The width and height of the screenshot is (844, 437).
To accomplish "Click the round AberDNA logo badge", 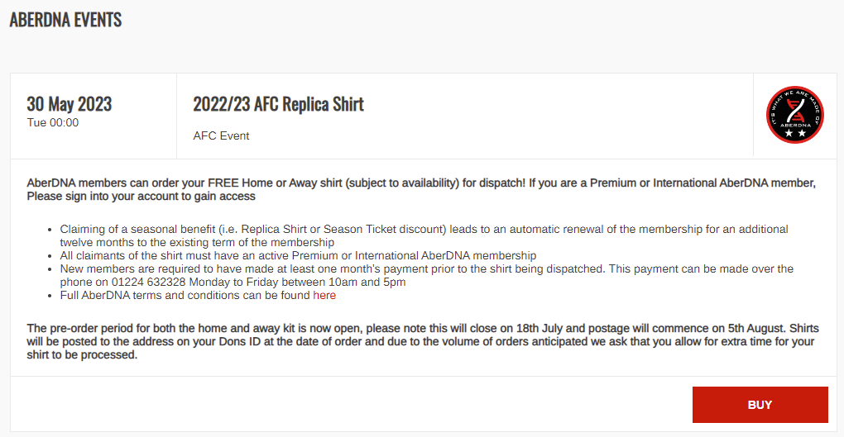I will tap(795, 115).
